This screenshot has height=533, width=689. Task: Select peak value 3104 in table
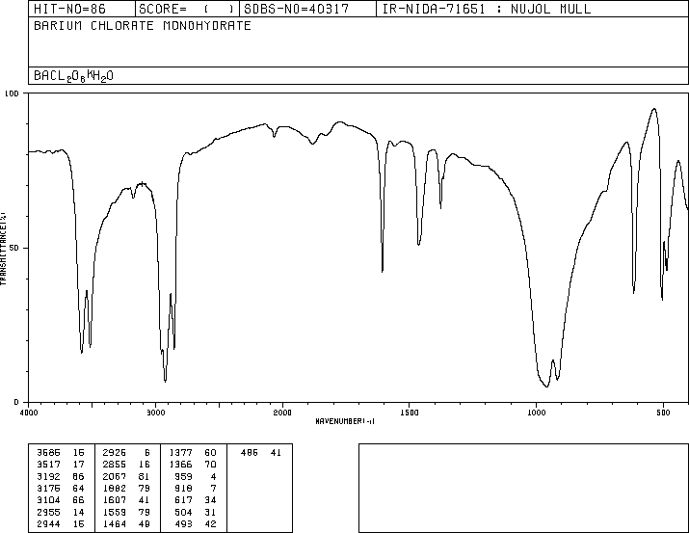(x=48, y=500)
